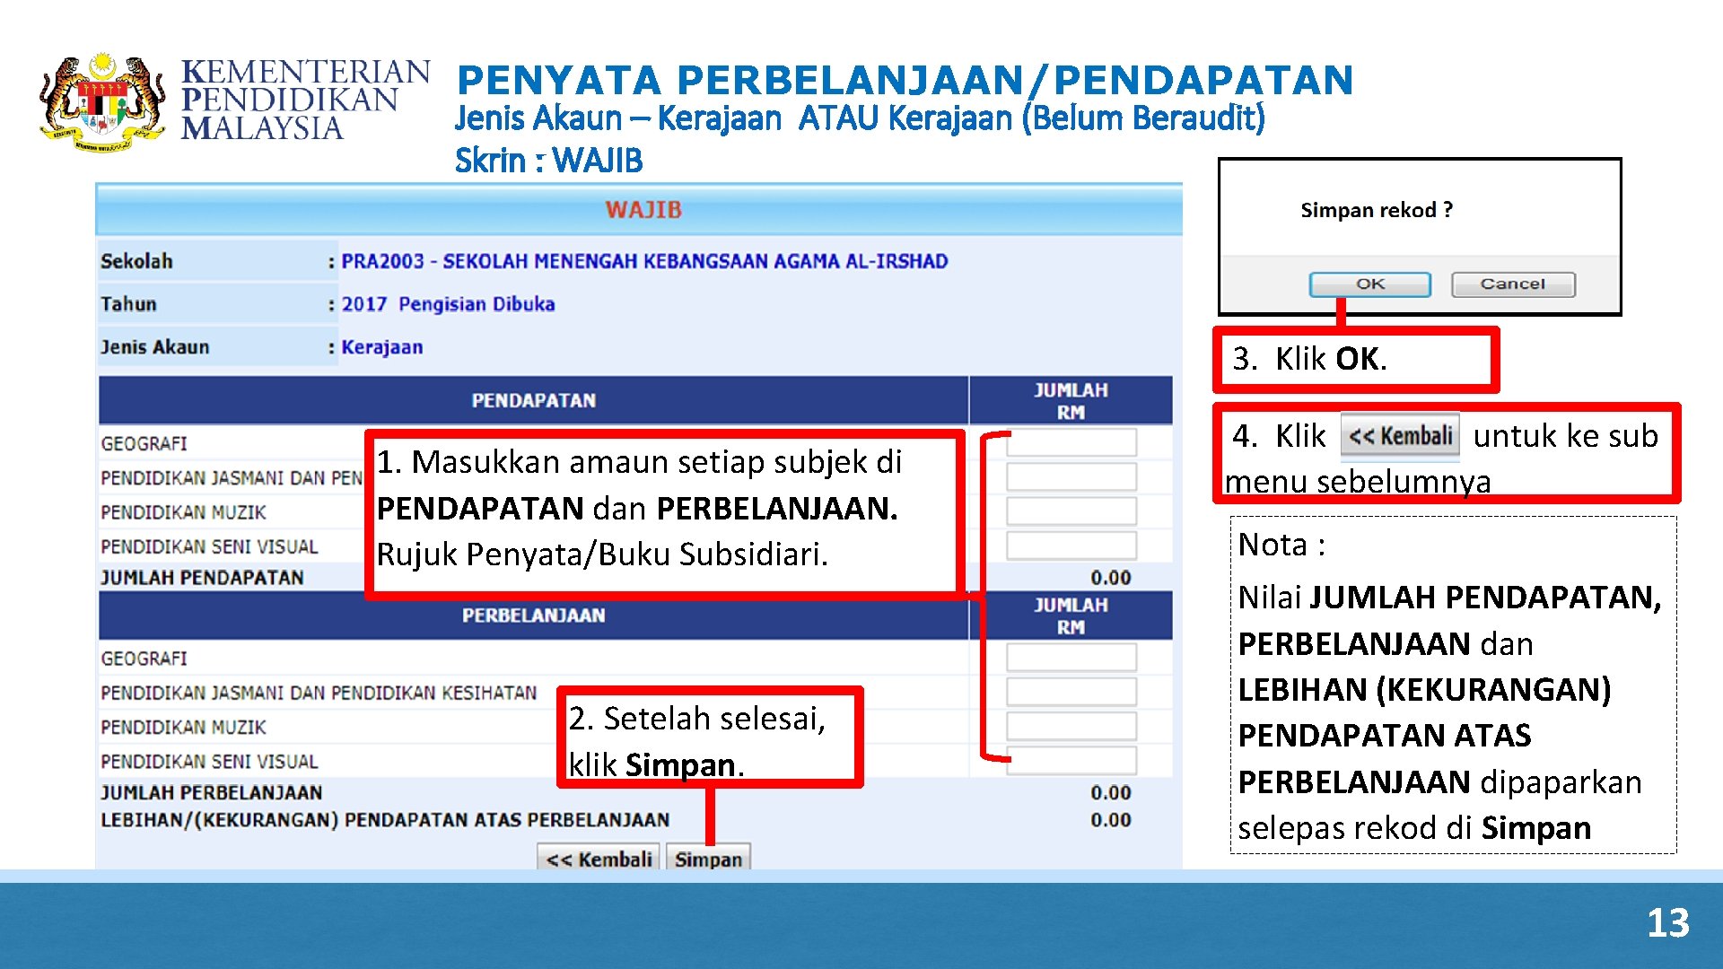Click the << Kembali button in step 4
This screenshot has height=969, width=1723.
(x=1400, y=436)
